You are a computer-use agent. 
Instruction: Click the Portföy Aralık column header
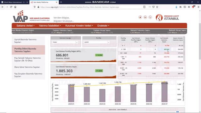click(123, 39)
